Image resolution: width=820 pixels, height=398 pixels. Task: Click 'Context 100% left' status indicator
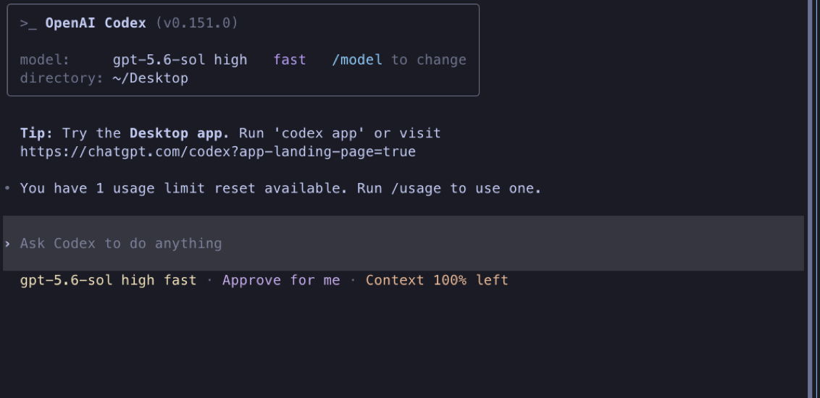tap(437, 281)
